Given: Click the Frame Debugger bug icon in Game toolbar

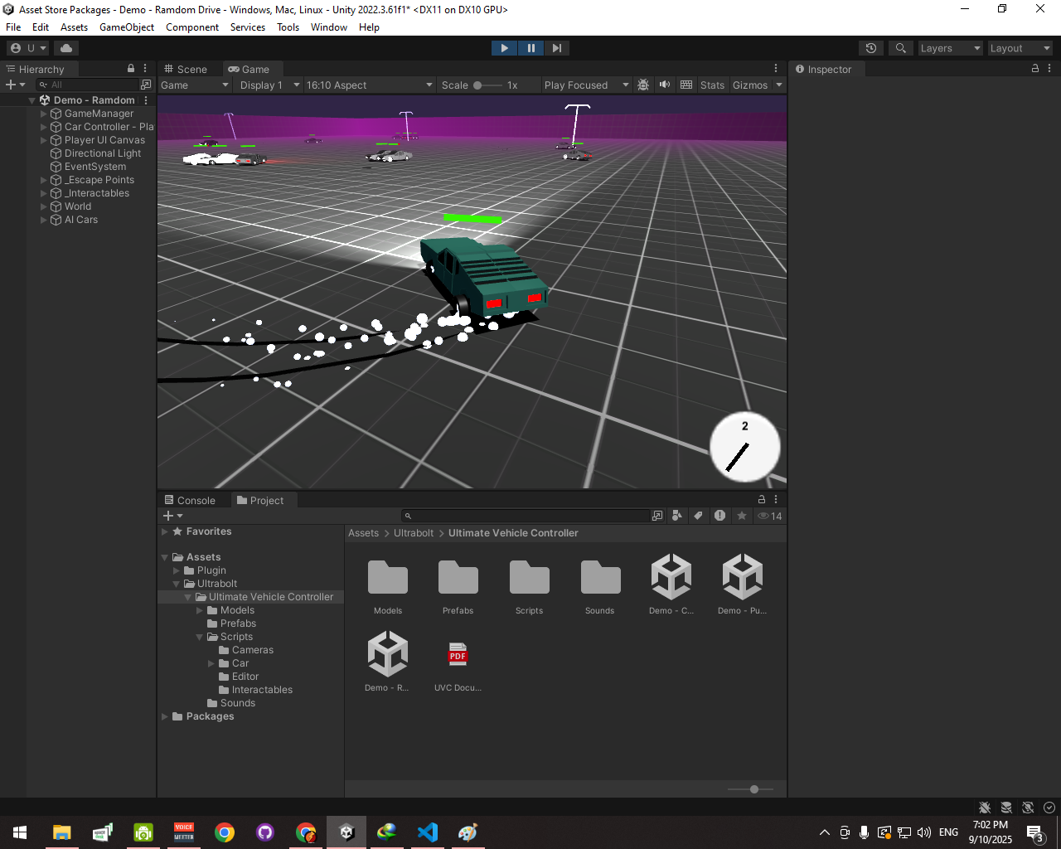Looking at the screenshot, I should coord(643,85).
